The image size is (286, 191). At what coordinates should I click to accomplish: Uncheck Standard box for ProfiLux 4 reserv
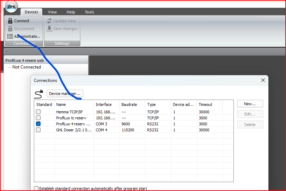point(38,124)
